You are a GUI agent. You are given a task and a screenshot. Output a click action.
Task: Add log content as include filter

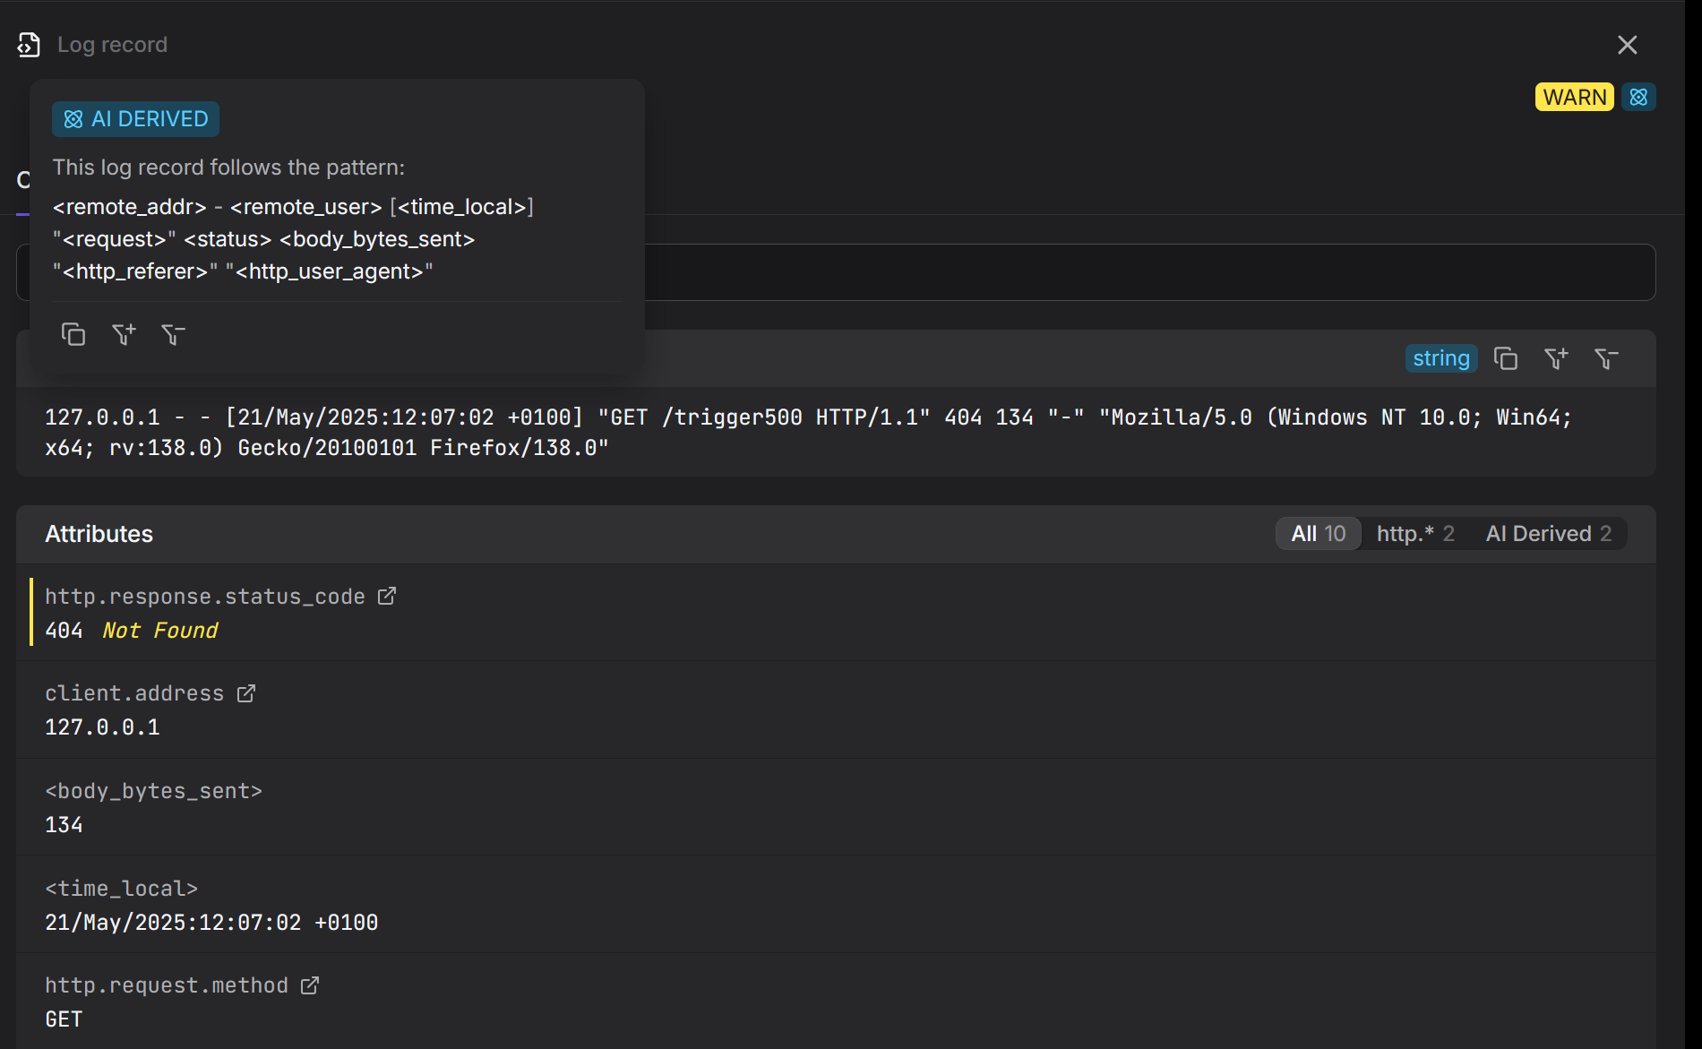[1556, 359]
